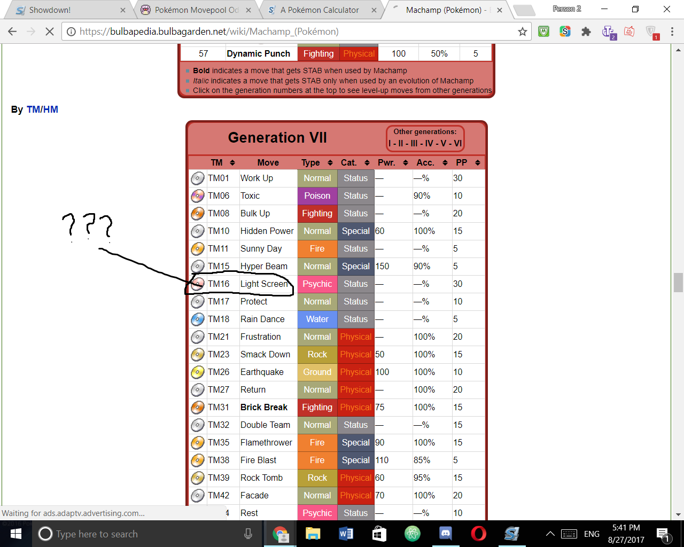The height and width of the screenshot is (547, 684).
Task: Open the taskbar clock and date
Action: click(626, 534)
